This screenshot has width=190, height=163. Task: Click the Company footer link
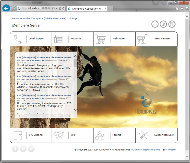click(x=171, y=150)
